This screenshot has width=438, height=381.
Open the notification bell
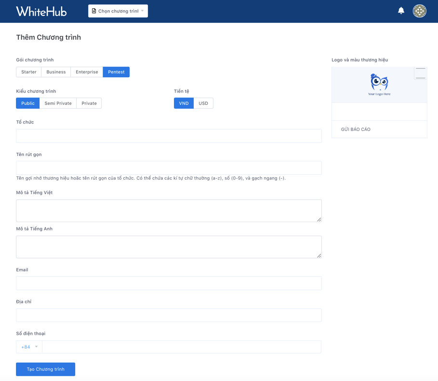point(400,11)
